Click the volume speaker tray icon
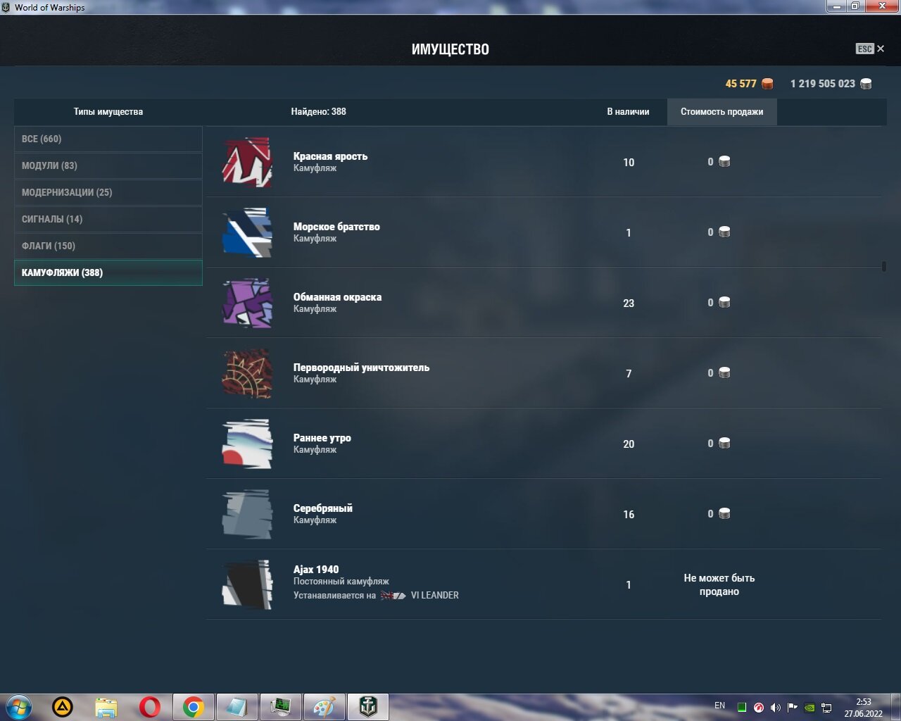Image resolution: width=901 pixels, height=721 pixels. (x=775, y=708)
